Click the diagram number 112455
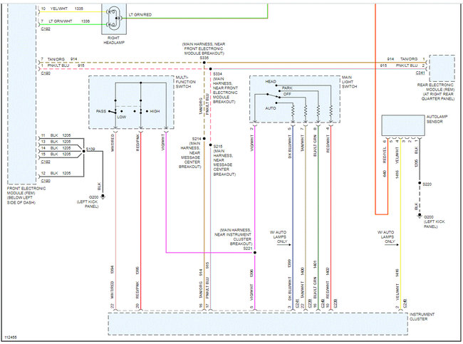 point(11,337)
